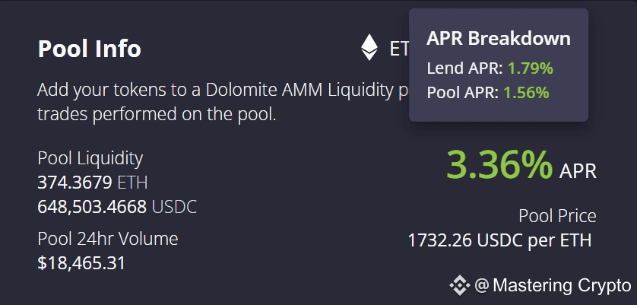Select the 648,503.4668 USDC amount
637x305 pixels.
pyautogui.click(x=117, y=207)
